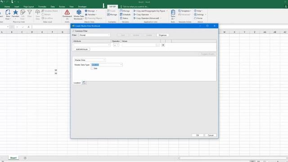The height and width of the screenshot is (162, 288).
Task: Switch to the Developer ribbon tab
Action: 82,7
